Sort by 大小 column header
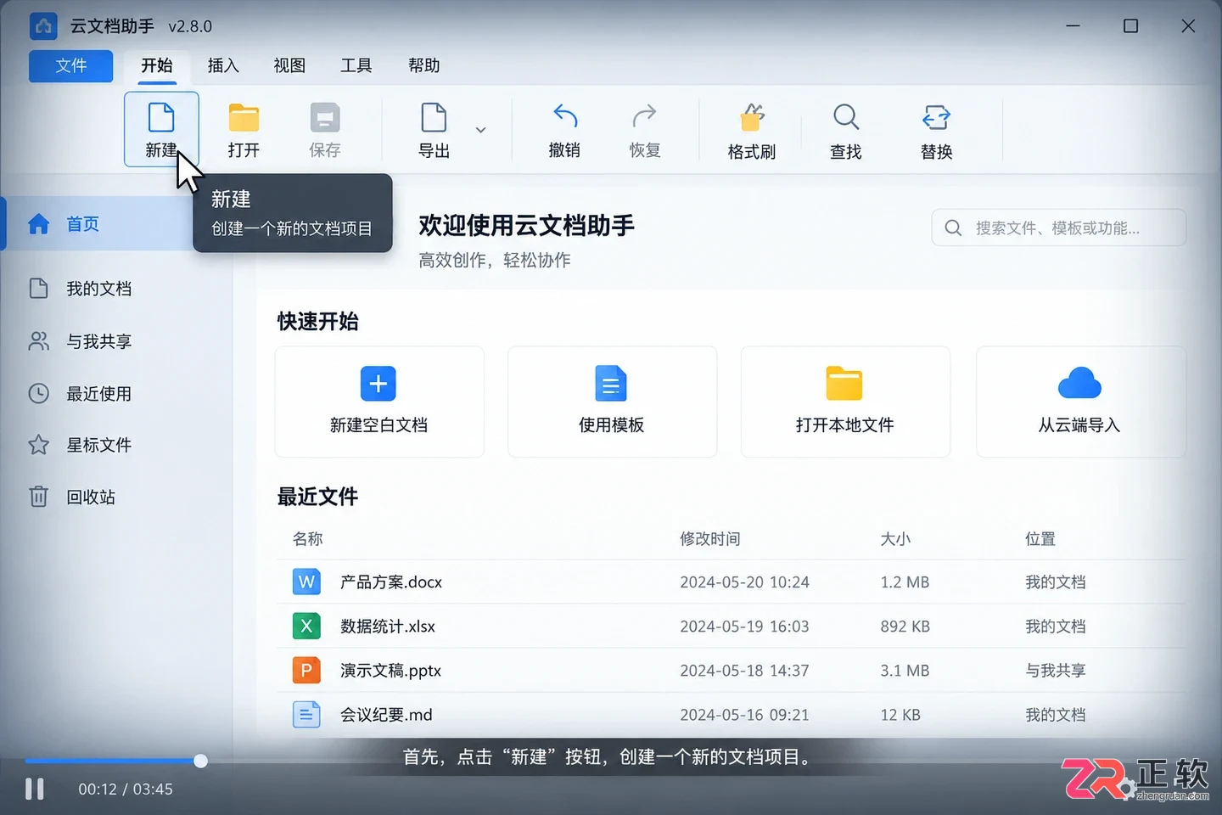1222x815 pixels. tap(895, 538)
